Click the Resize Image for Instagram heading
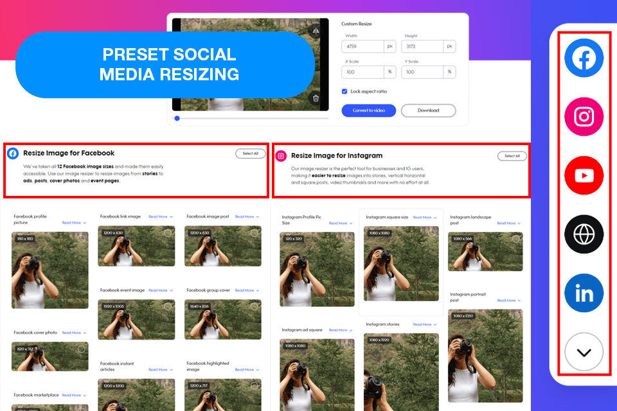 [x=337, y=156]
